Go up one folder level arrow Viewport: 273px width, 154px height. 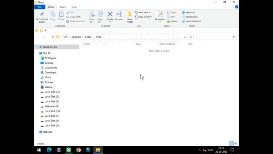click(52, 37)
